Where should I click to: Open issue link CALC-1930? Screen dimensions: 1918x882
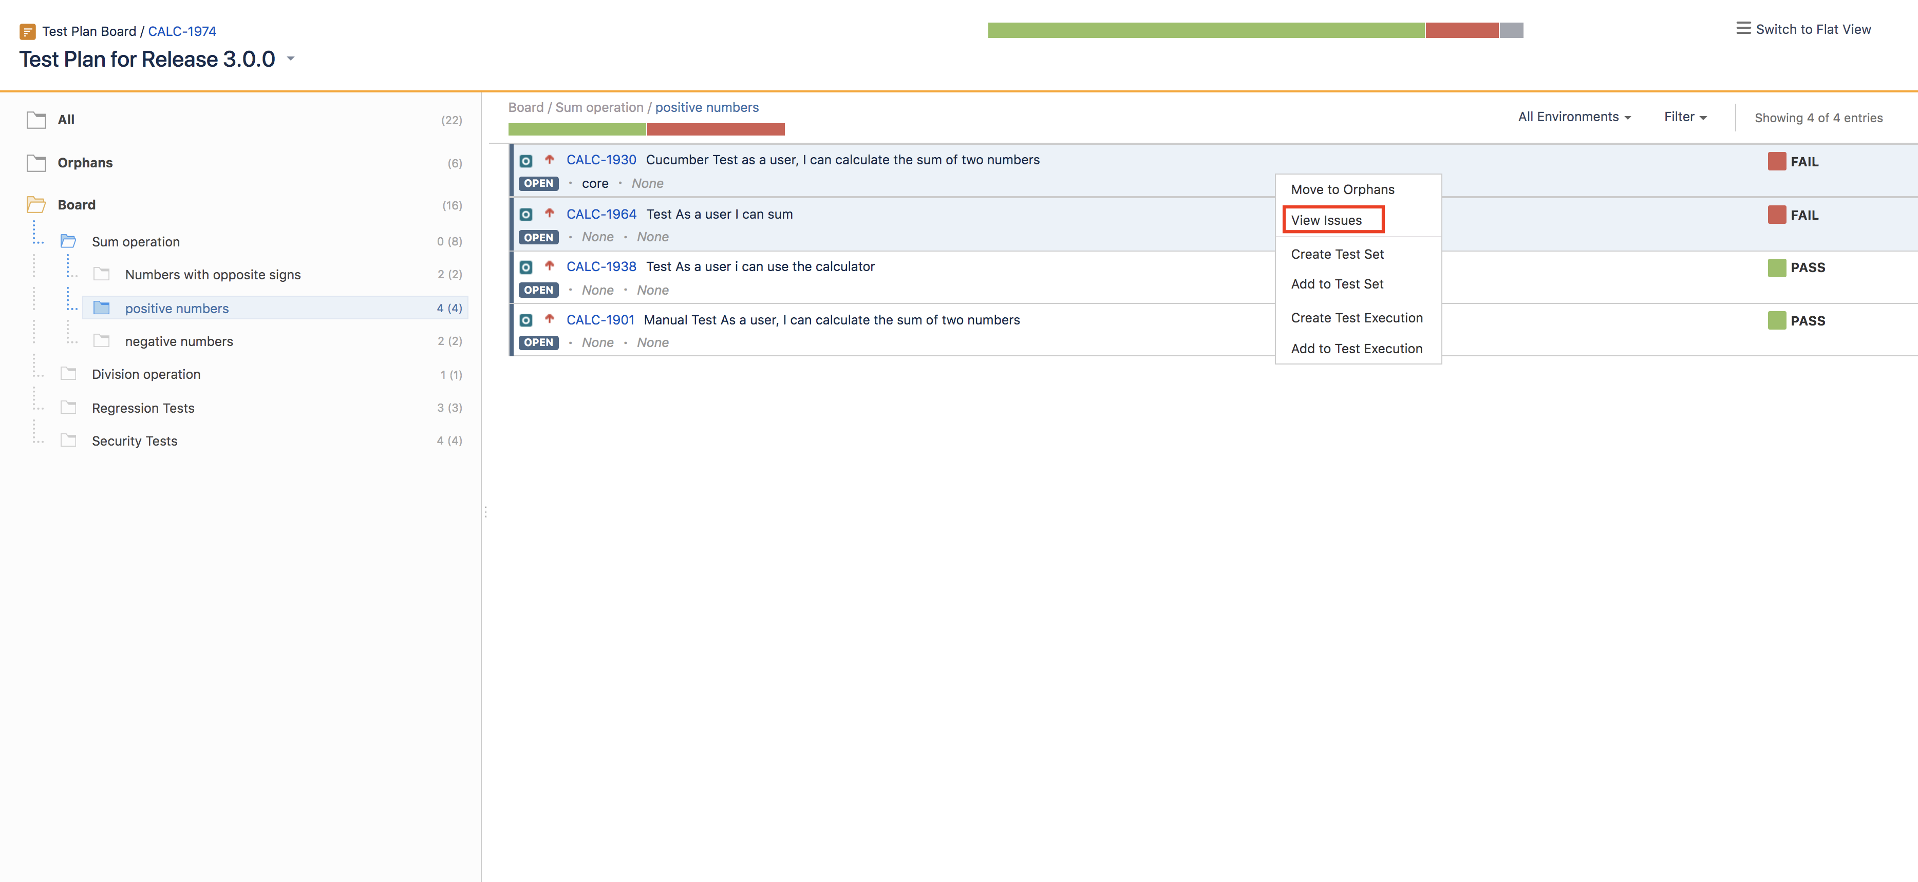pyautogui.click(x=601, y=160)
